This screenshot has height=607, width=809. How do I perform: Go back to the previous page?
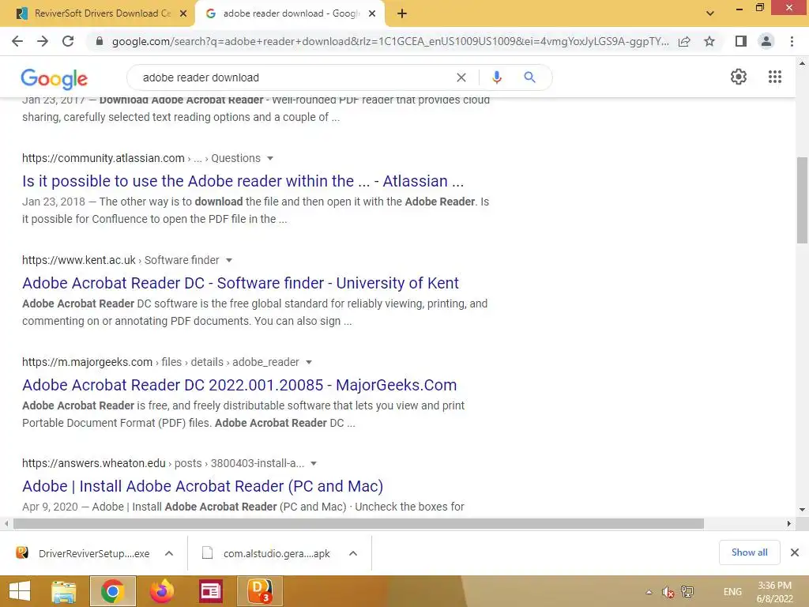coord(17,41)
